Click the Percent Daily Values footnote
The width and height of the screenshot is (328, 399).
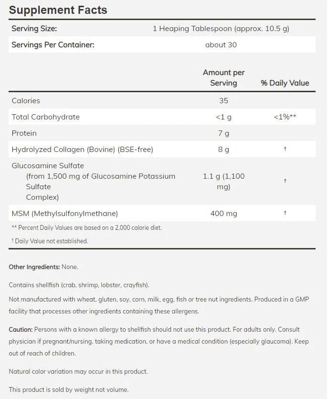coord(87,227)
